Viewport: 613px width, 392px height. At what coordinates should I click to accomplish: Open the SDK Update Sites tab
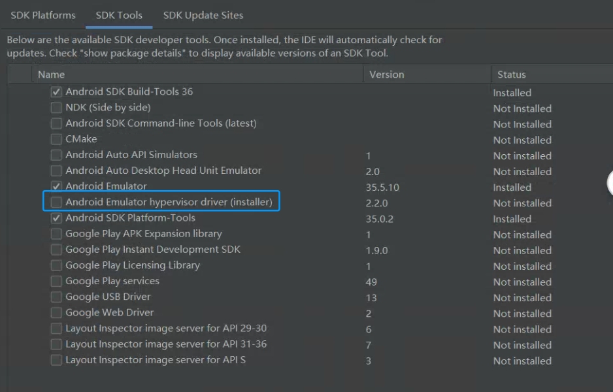point(203,15)
